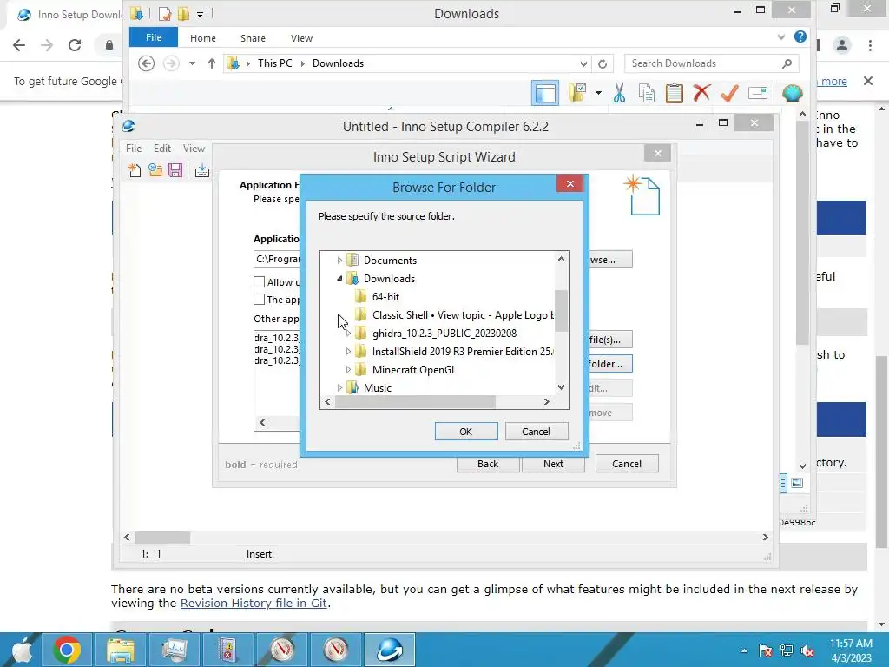Click the Compile icon in Inno Setup toolbar

[201, 170]
